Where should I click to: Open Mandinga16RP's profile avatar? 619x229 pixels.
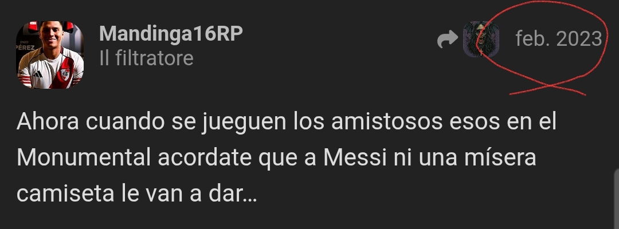point(50,55)
